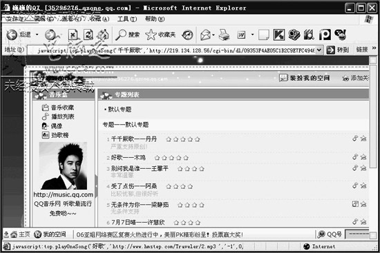Open 播放列表 in music box sidebar
Image resolution: width=380 pixels, height=253 pixels.
click(63, 117)
